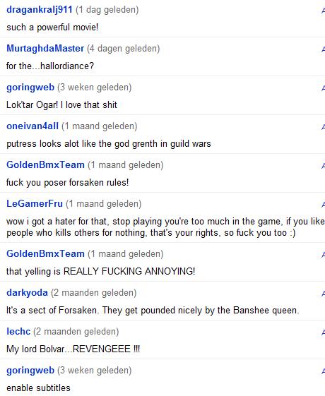Click the 'such a powerful movie!' comment text
The height and width of the screenshot is (396, 325).
coord(52,28)
